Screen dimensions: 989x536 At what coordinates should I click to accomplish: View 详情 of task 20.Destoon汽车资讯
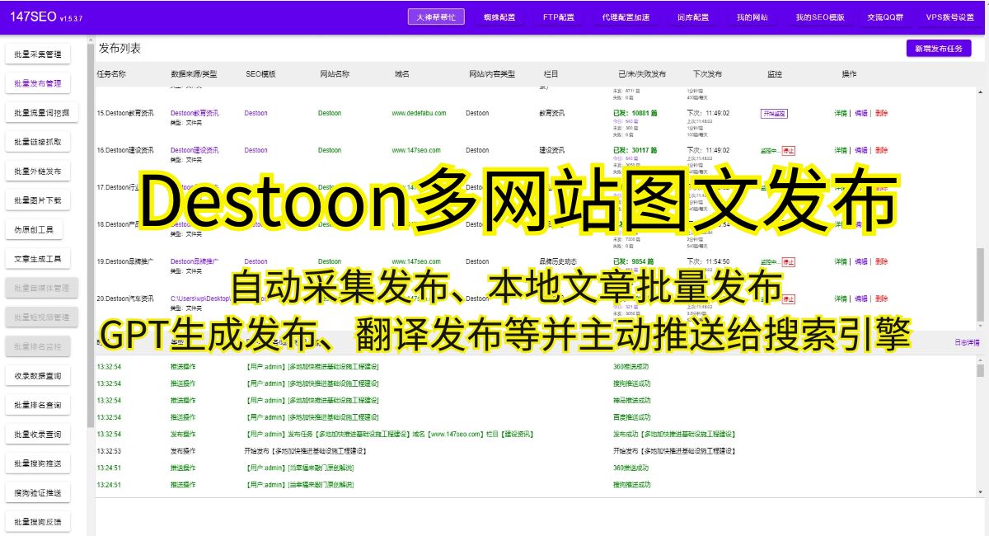(841, 299)
